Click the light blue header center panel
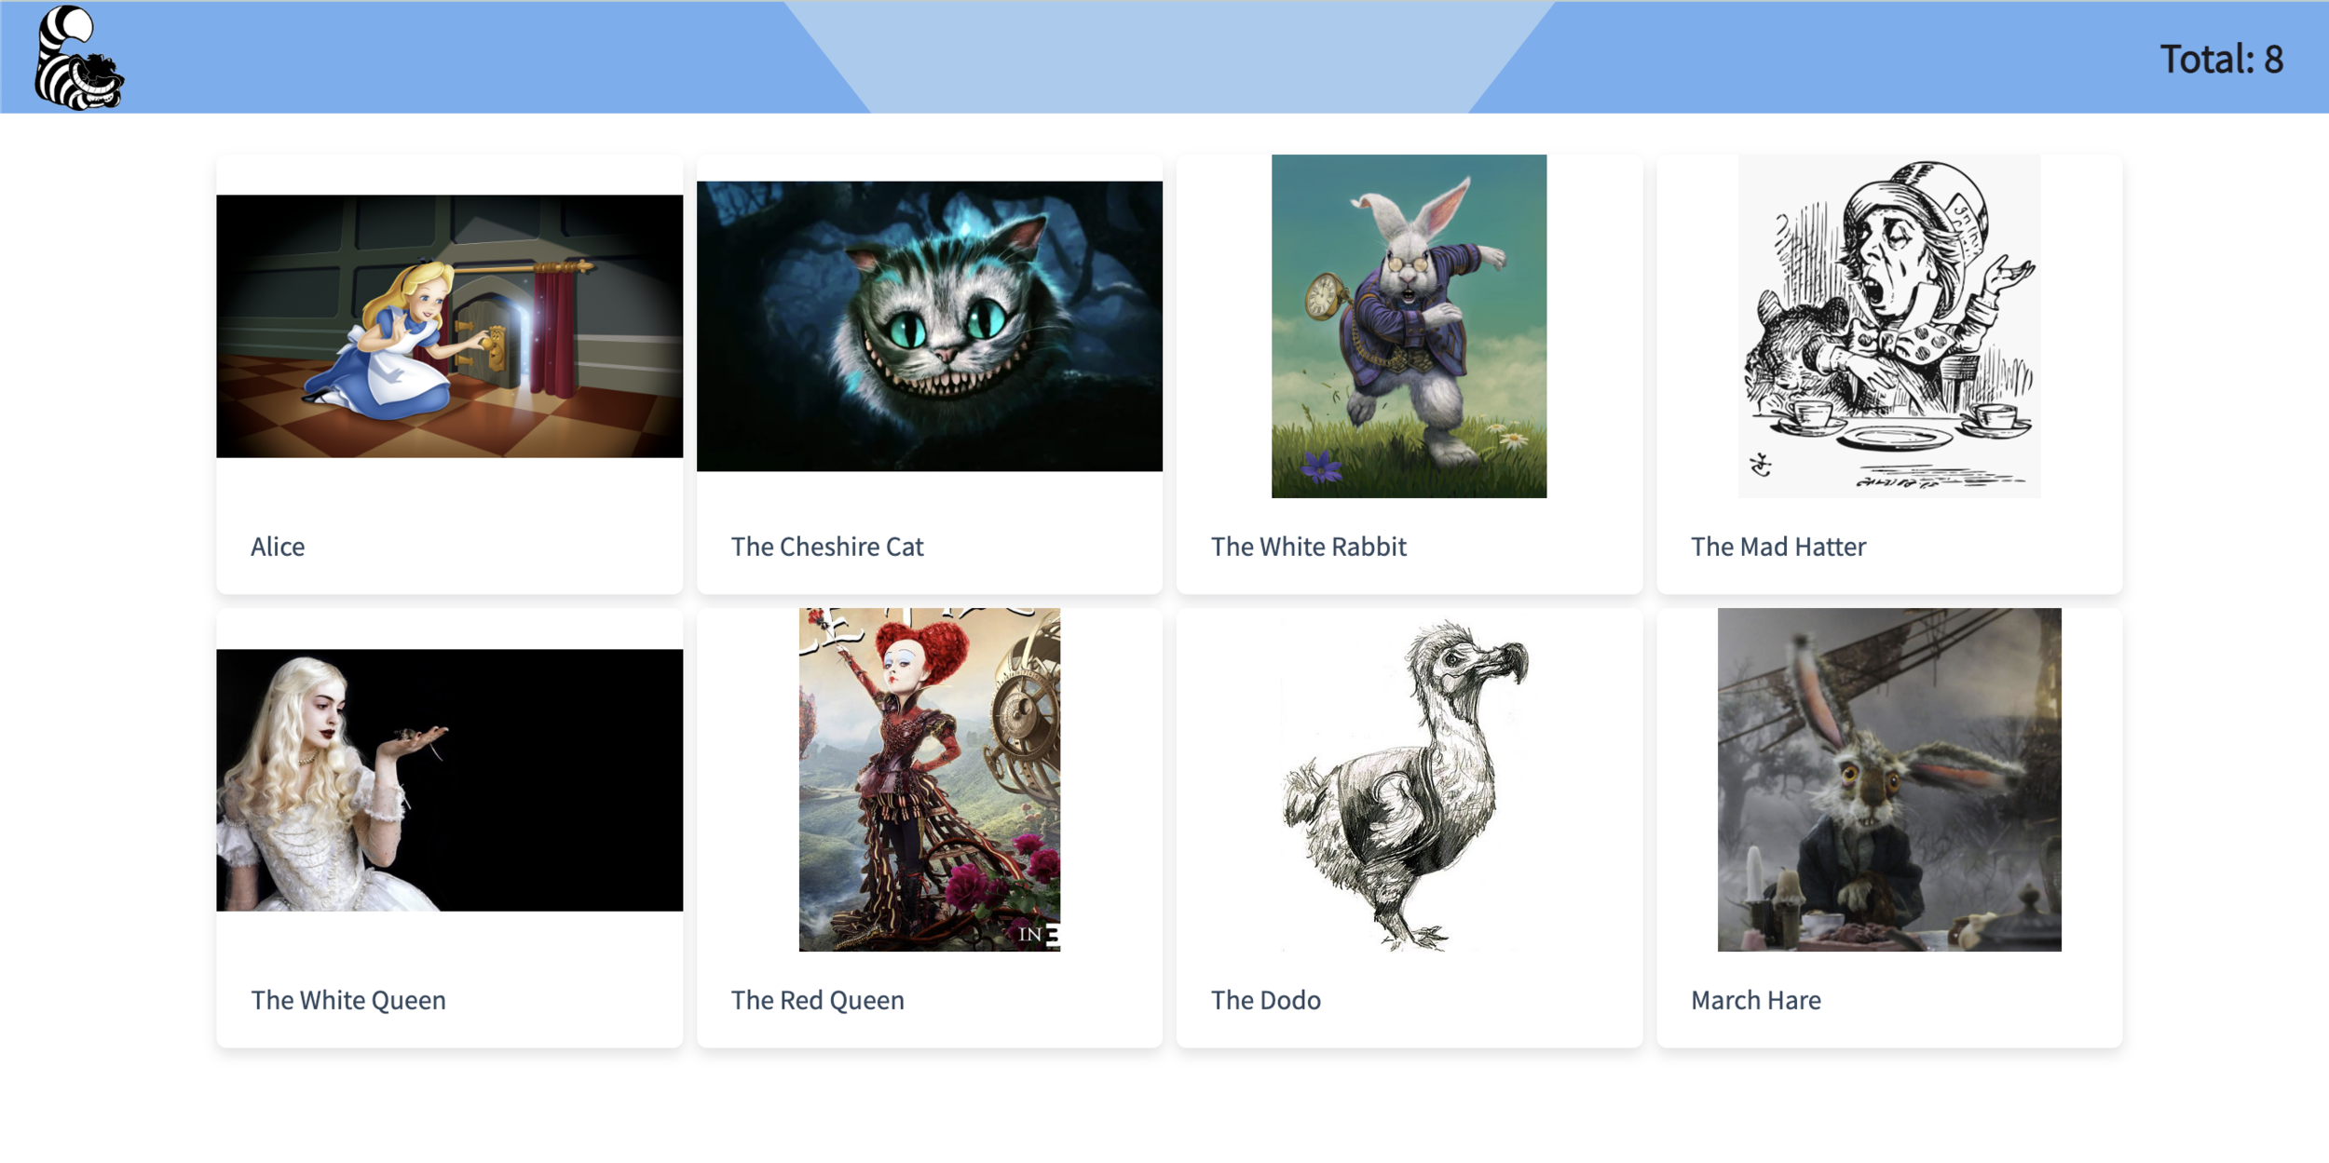Image resolution: width=2329 pixels, height=1163 pixels. [1169, 57]
